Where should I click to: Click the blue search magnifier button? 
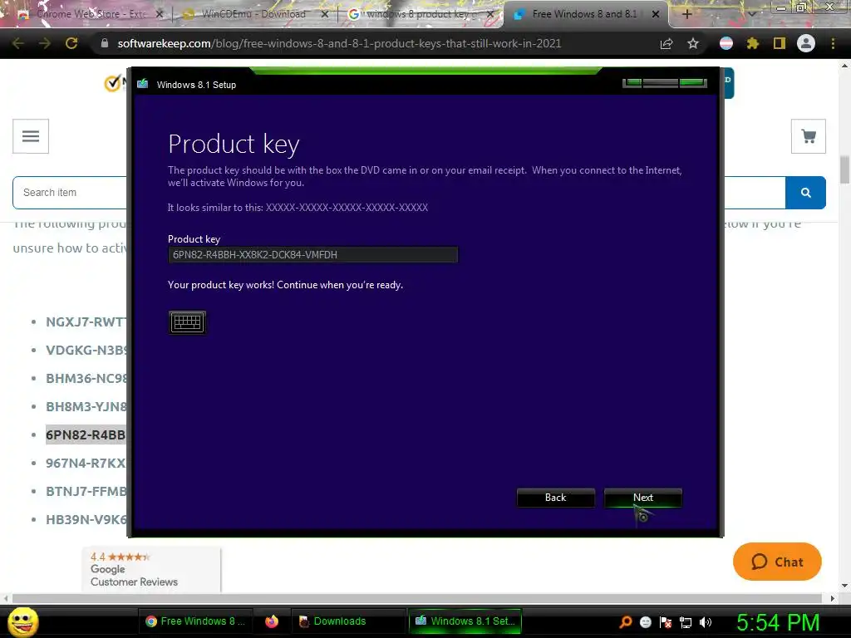click(x=805, y=193)
